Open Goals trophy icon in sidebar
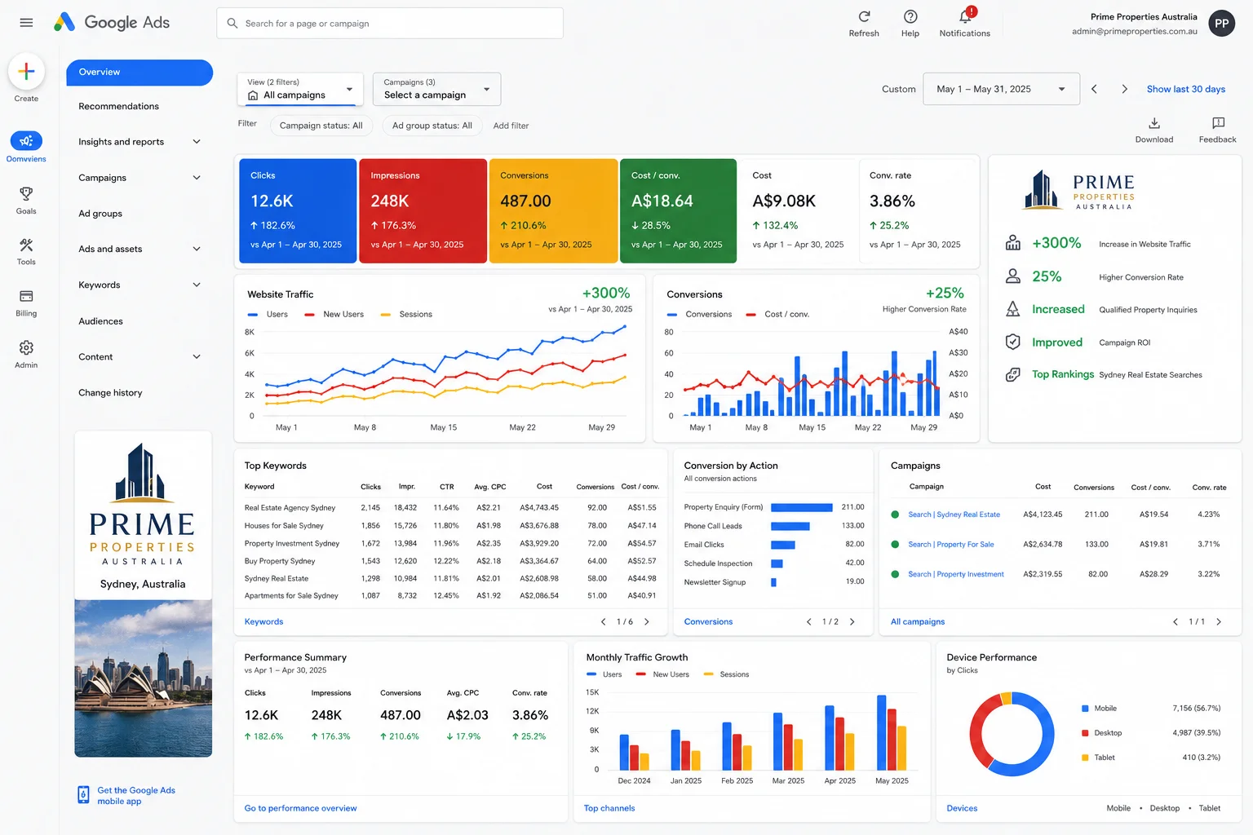Image resolution: width=1253 pixels, height=835 pixels. point(26,193)
